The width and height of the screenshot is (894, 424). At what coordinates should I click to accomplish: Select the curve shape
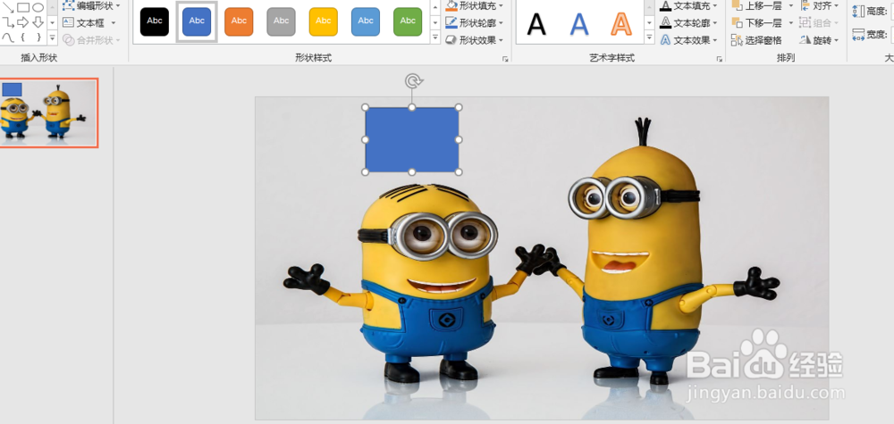click(8, 37)
